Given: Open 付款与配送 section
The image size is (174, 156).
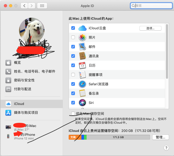Looking at the screenshot, I should (x=32, y=89).
